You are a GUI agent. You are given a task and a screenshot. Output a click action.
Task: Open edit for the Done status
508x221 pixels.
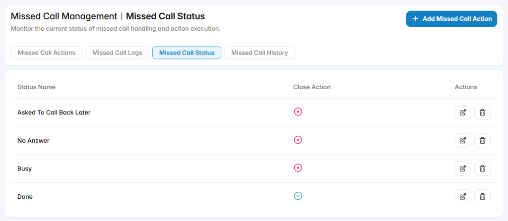coord(463,196)
